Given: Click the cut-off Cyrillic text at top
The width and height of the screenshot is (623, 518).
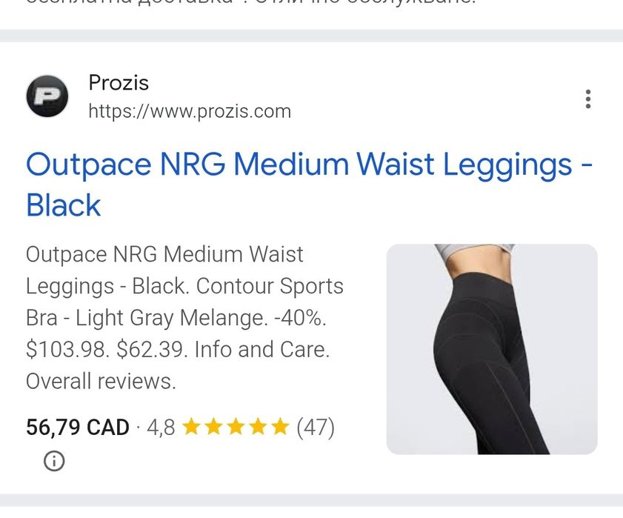Looking at the screenshot, I should 250,2.
